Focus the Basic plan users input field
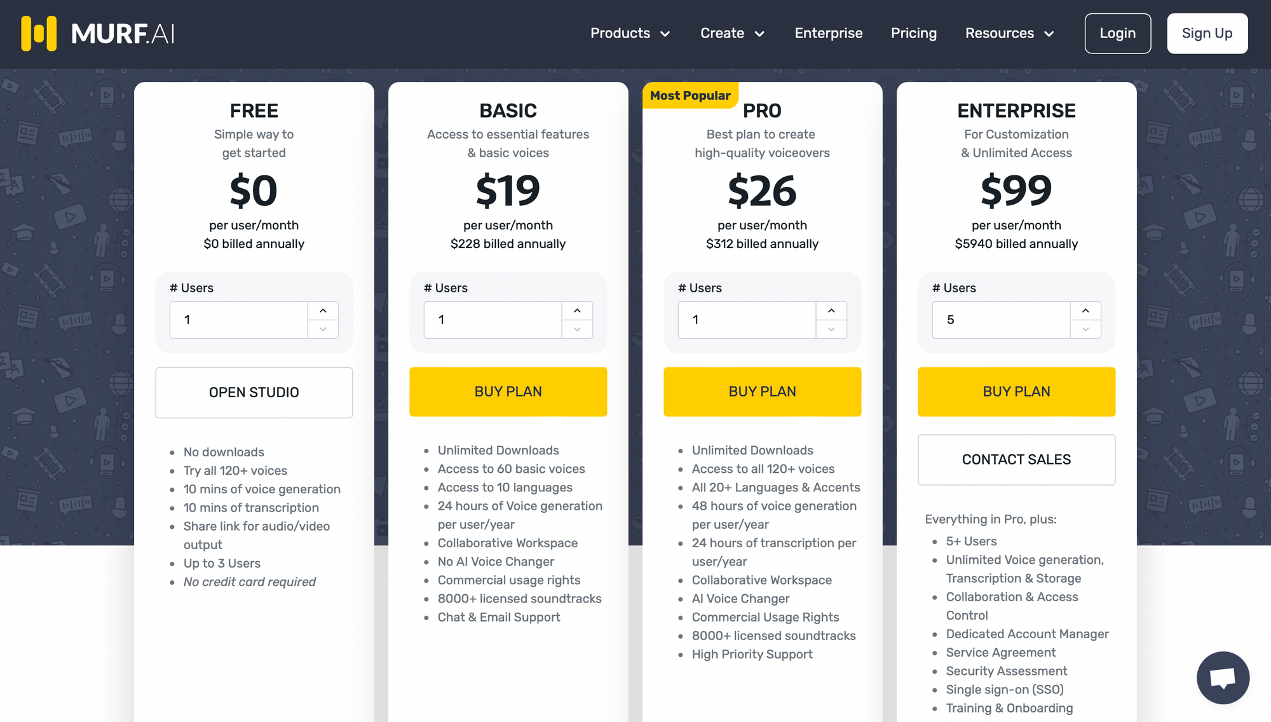This screenshot has width=1271, height=722. (x=493, y=320)
